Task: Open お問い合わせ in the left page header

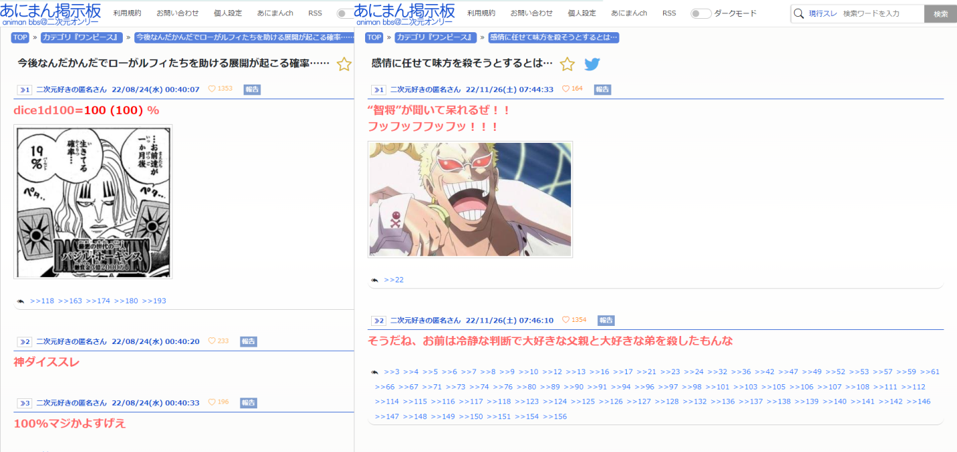Action: 178,13
